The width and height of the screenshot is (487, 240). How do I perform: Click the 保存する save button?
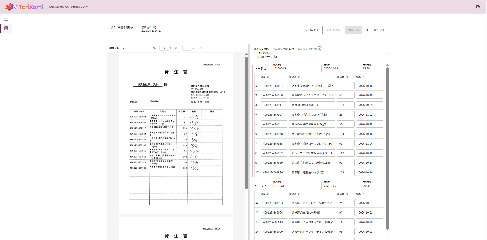click(x=354, y=30)
